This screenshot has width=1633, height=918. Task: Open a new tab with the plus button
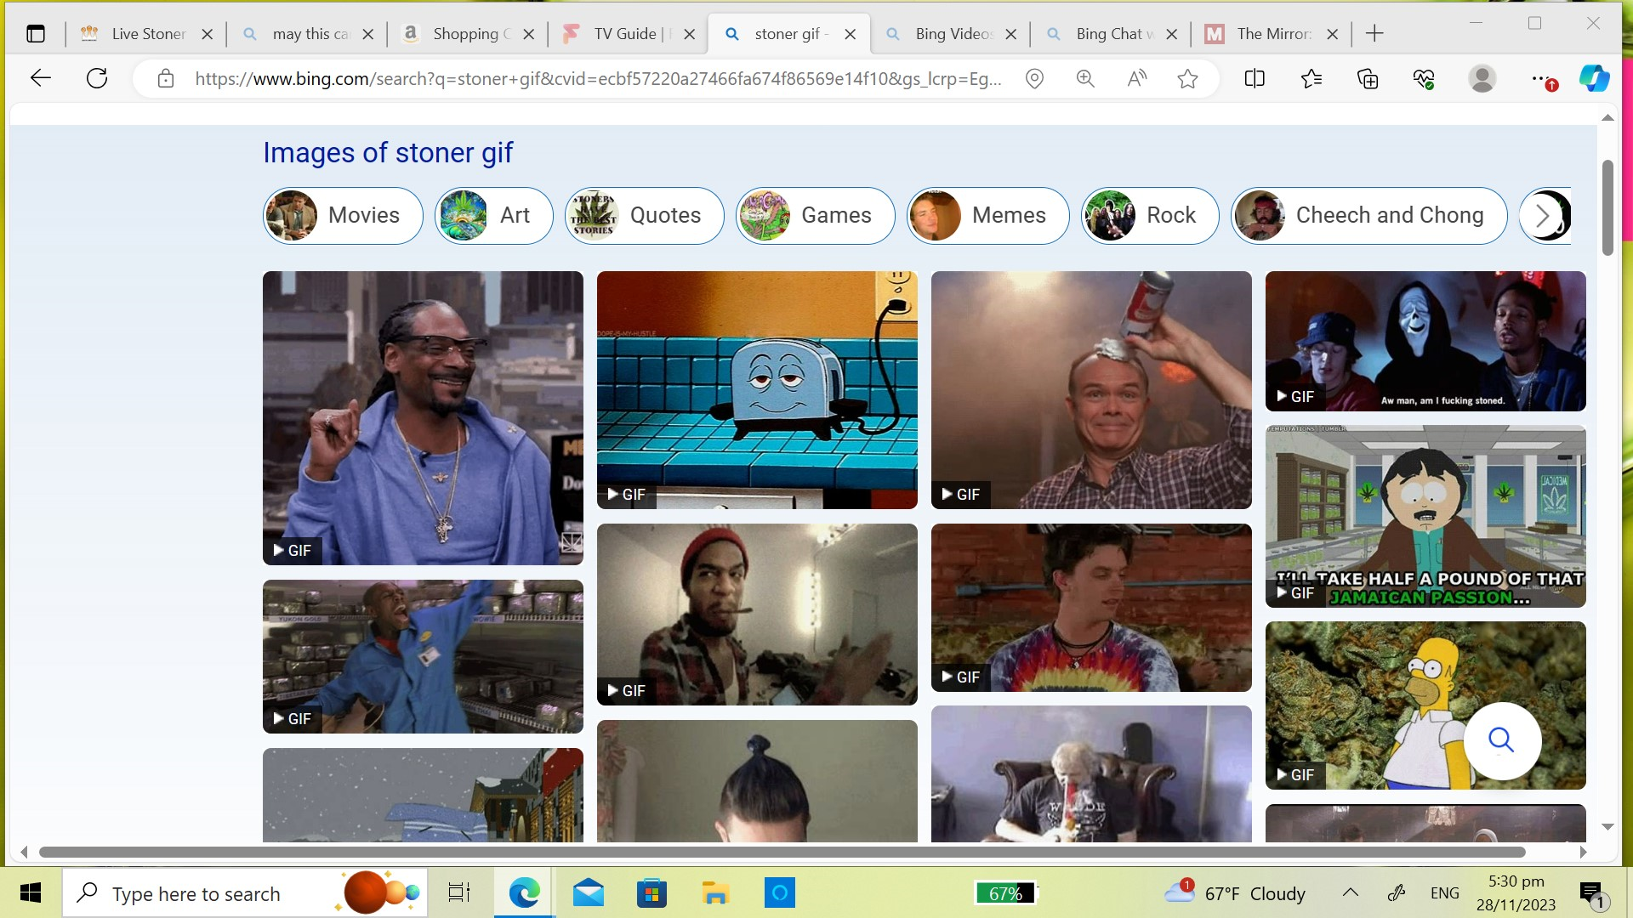[x=1374, y=34]
